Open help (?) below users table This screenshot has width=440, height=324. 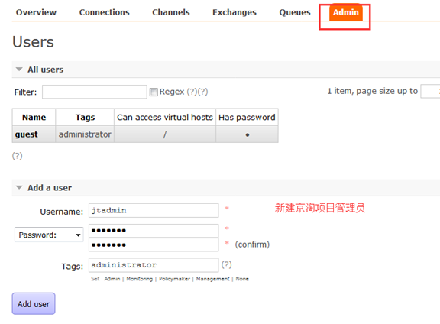coord(17,156)
